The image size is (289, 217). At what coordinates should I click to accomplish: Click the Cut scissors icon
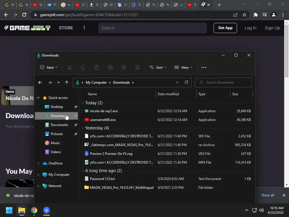pos(69,67)
